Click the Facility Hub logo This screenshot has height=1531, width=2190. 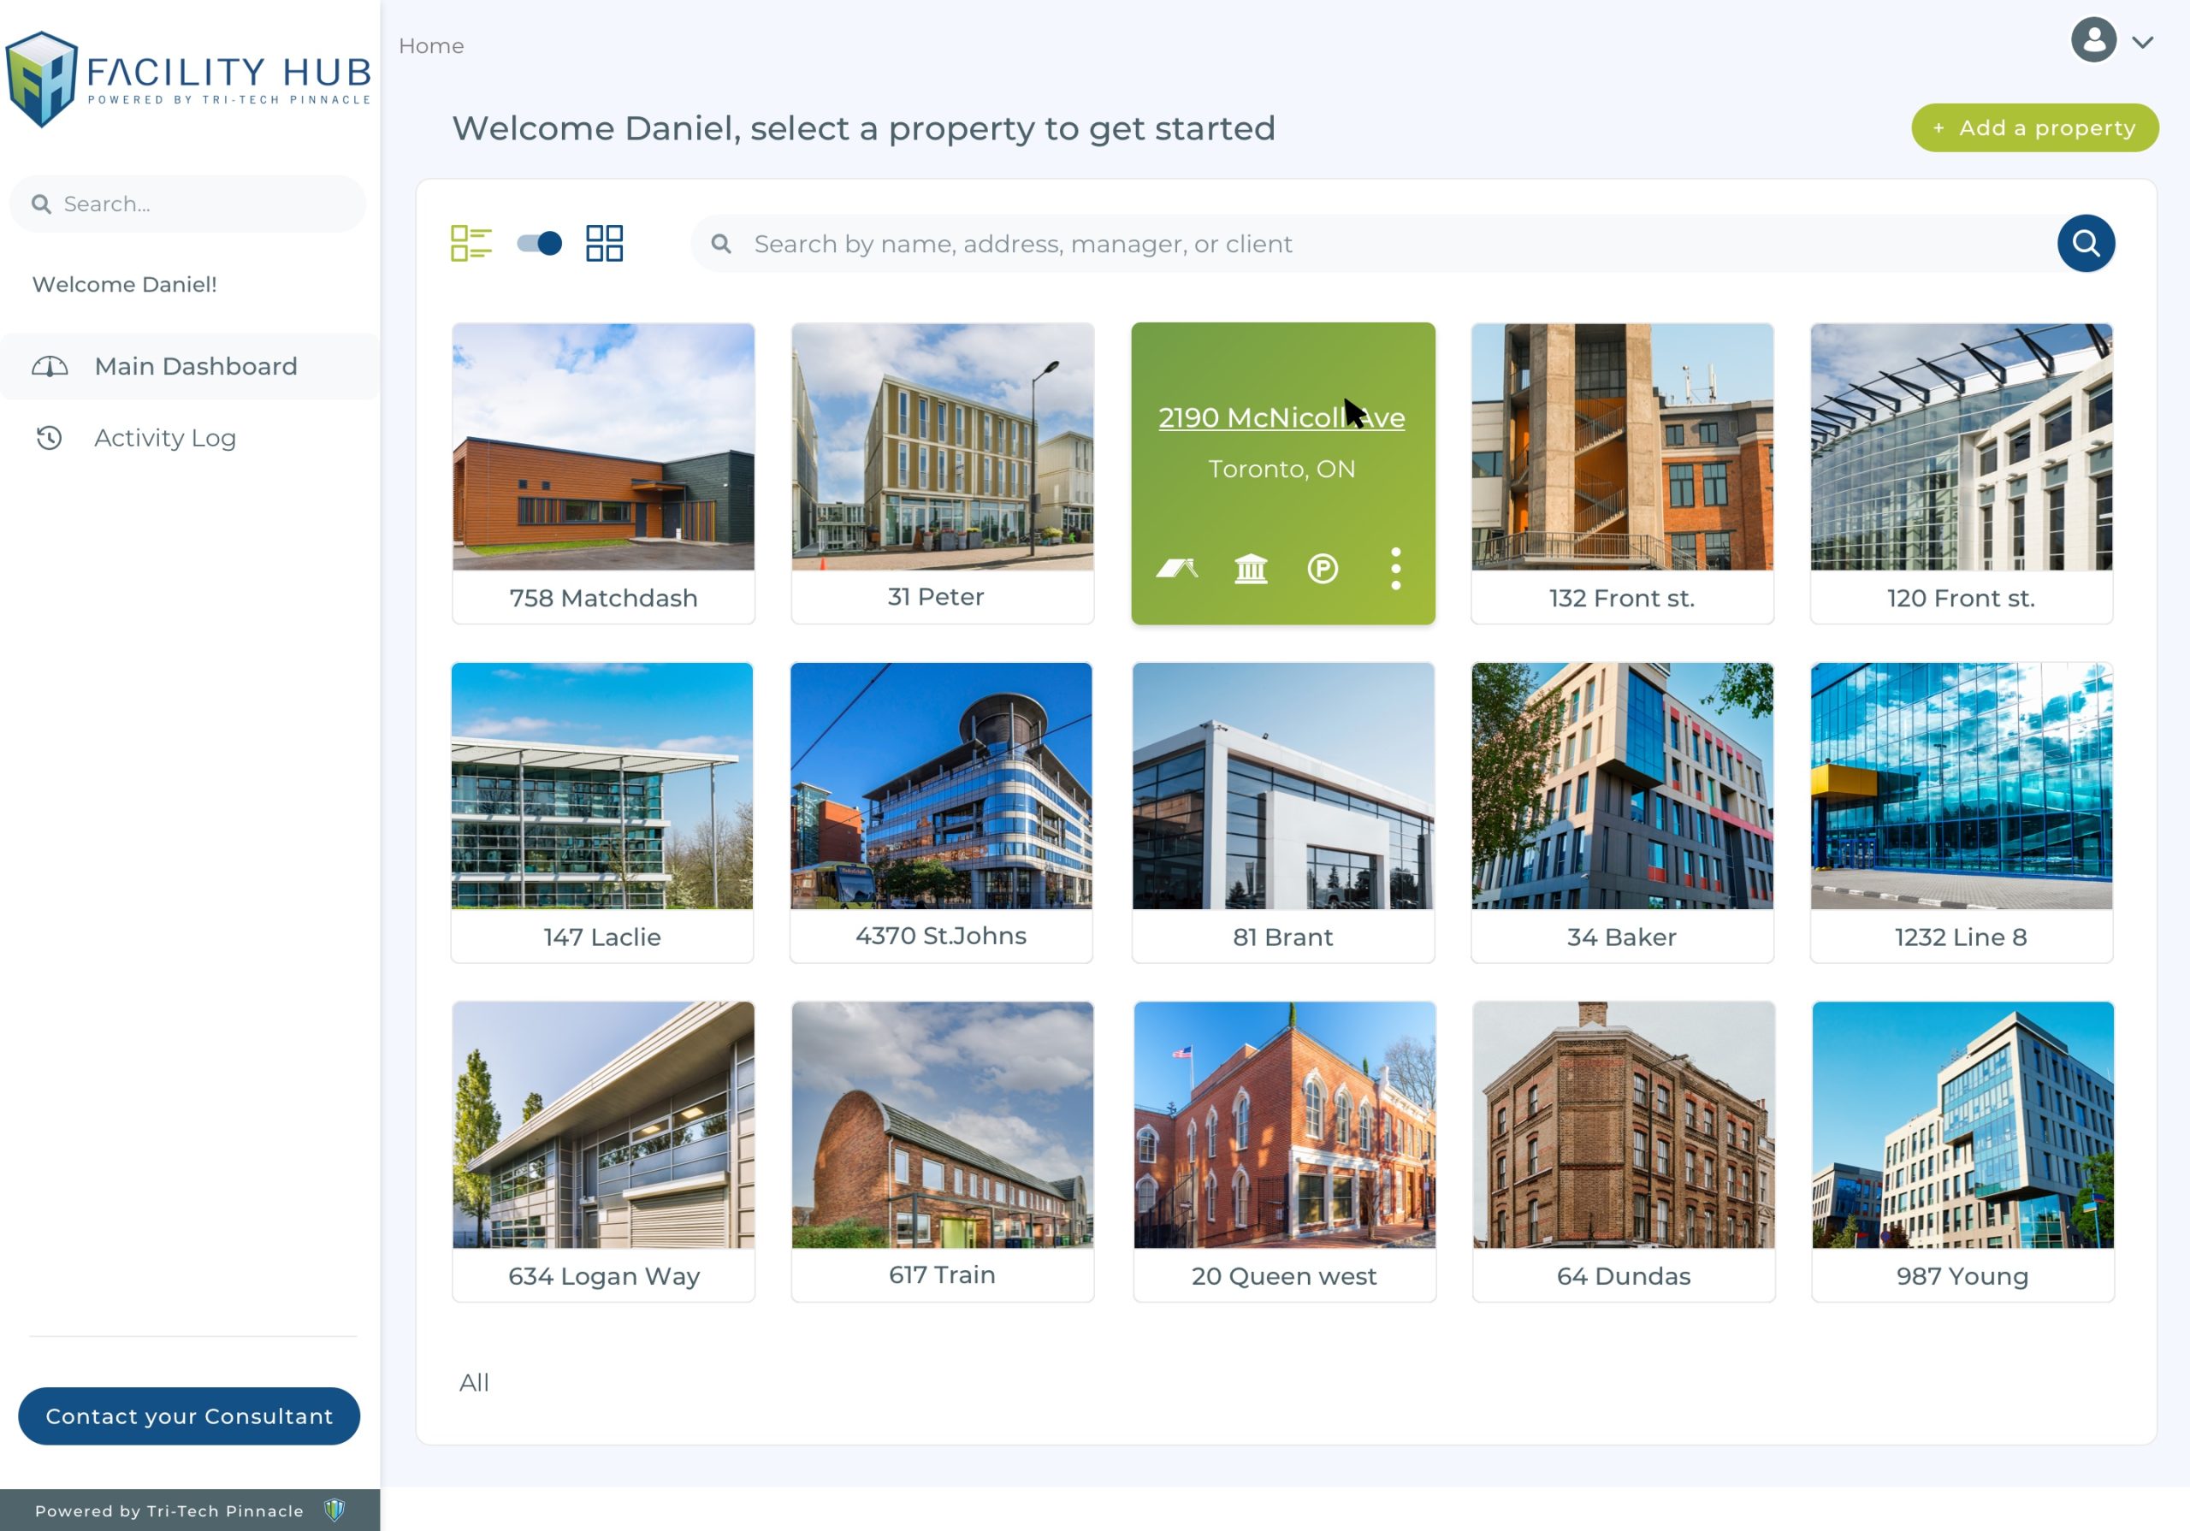point(188,80)
